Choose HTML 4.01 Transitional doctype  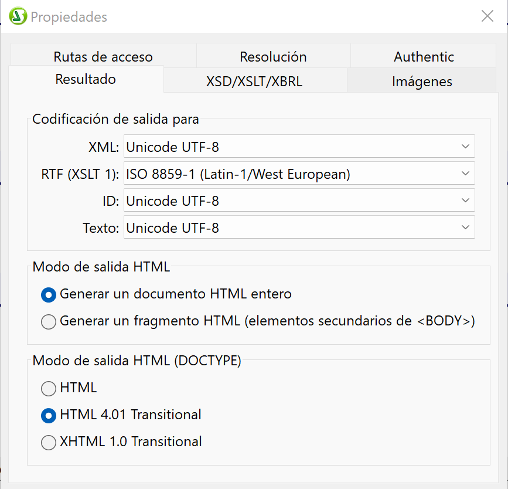(x=49, y=415)
